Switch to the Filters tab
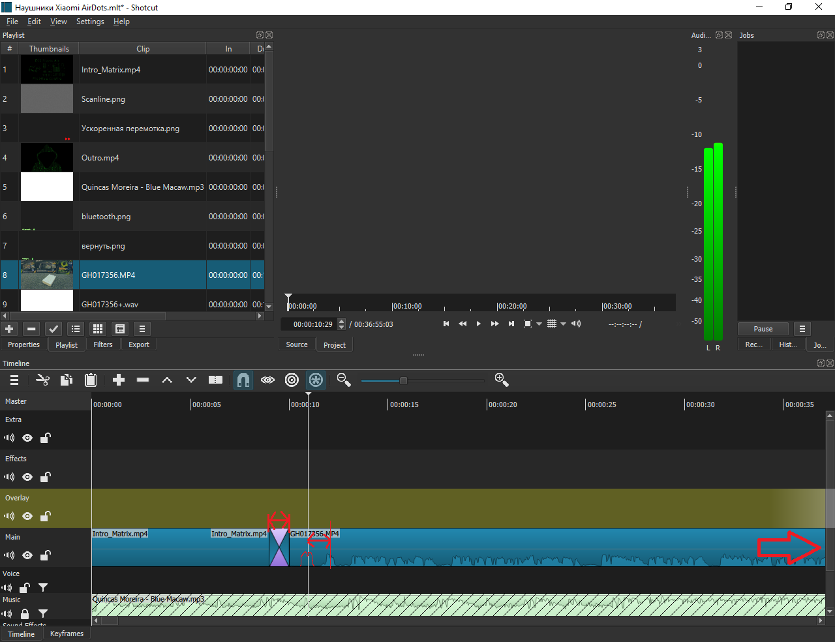The width and height of the screenshot is (835, 642). pos(103,344)
